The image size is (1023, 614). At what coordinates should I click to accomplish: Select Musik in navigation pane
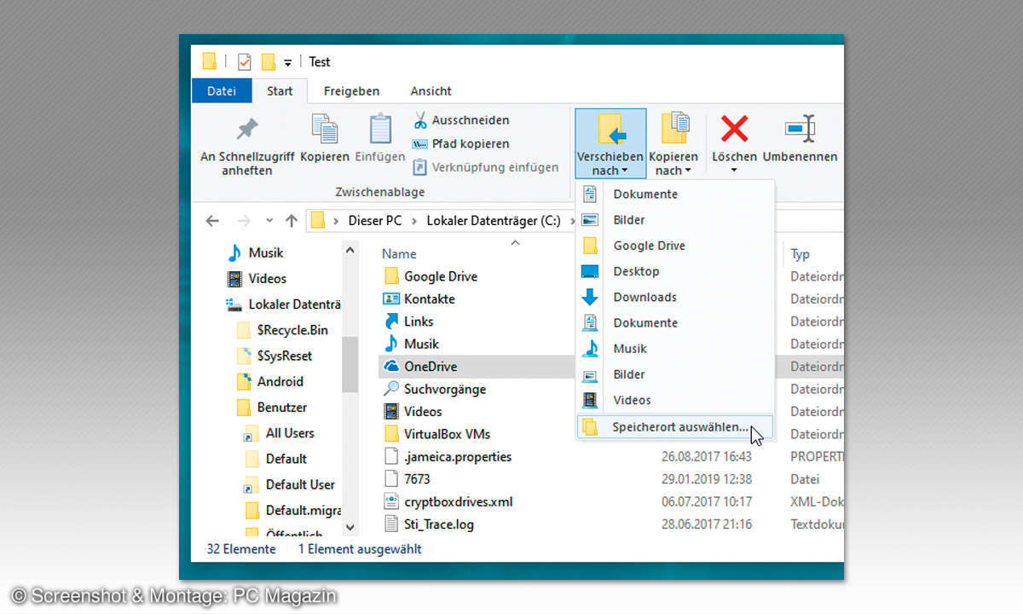coord(255,253)
